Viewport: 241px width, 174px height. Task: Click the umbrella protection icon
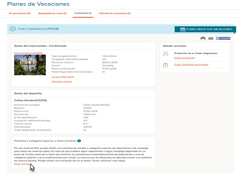(166, 54)
